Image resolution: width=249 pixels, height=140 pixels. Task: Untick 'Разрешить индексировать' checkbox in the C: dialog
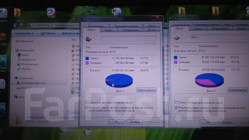[86, 108]
